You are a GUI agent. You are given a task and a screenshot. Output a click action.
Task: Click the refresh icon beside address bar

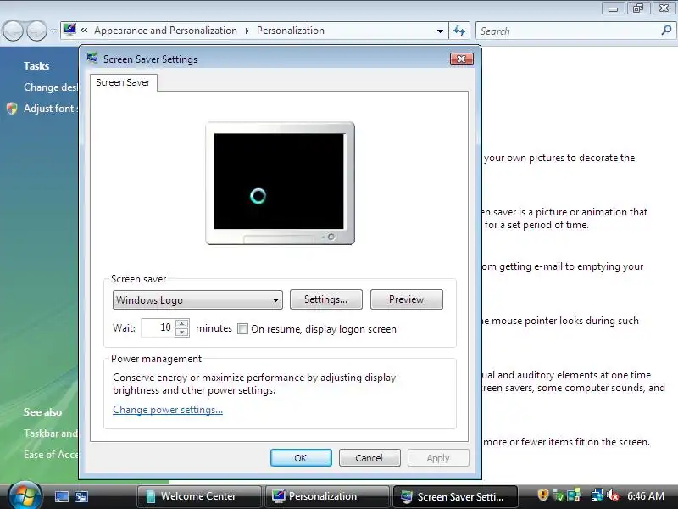[x=459, y=31]
